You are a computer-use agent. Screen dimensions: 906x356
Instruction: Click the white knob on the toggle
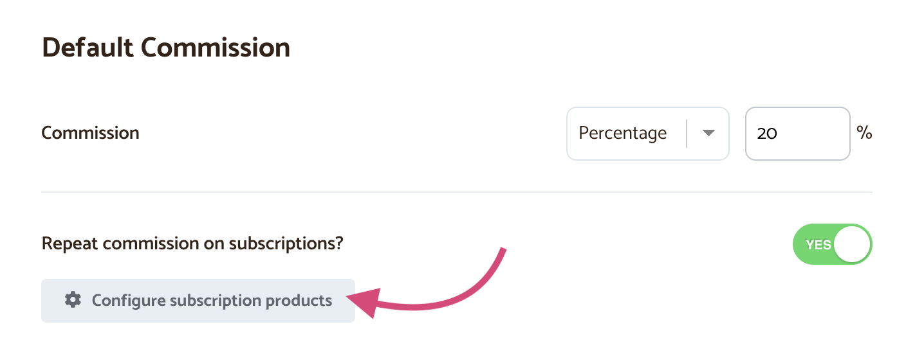point(852,245)
